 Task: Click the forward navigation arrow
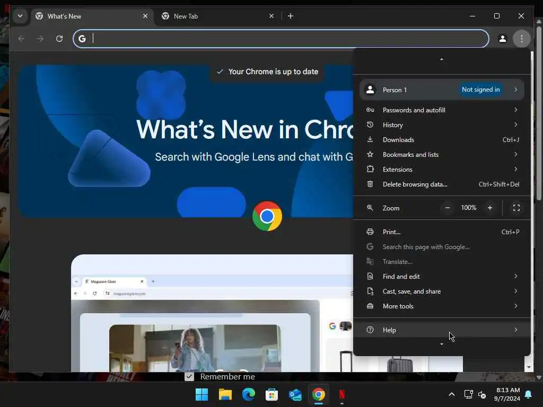coord(40,38)
